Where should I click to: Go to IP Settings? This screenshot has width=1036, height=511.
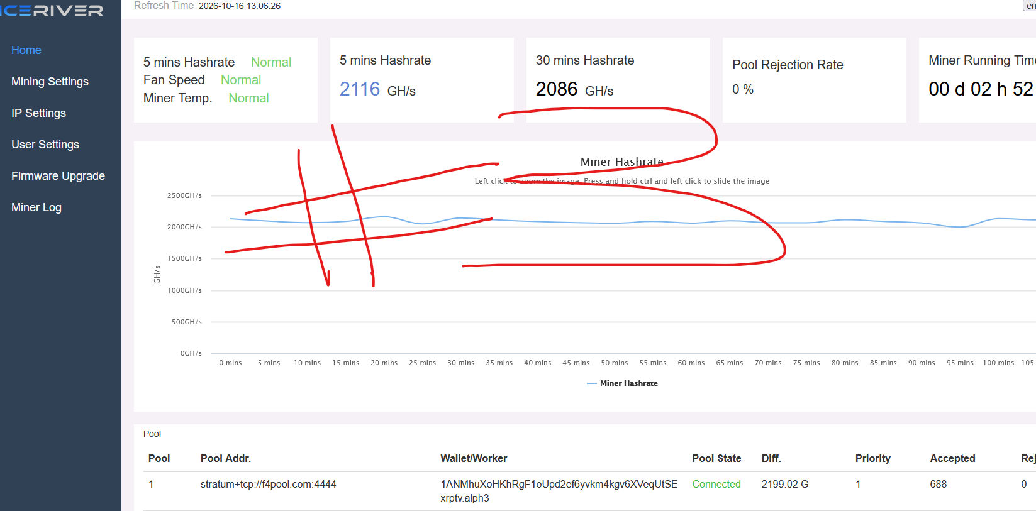(x=38, y=113)
